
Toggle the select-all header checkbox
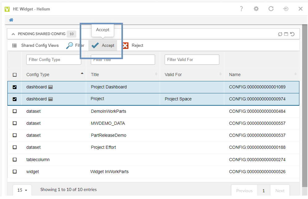point(15,75)
